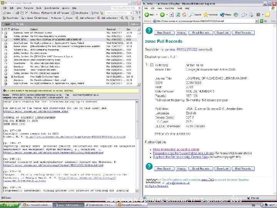Click the top Brief Records button
Image resolution: width=277 pixels, height=208 pixels.
[243, 33]
